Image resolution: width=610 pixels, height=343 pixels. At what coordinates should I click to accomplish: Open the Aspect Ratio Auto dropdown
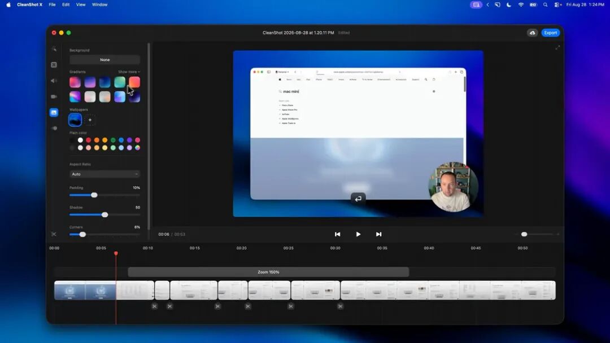click(104, 174)
